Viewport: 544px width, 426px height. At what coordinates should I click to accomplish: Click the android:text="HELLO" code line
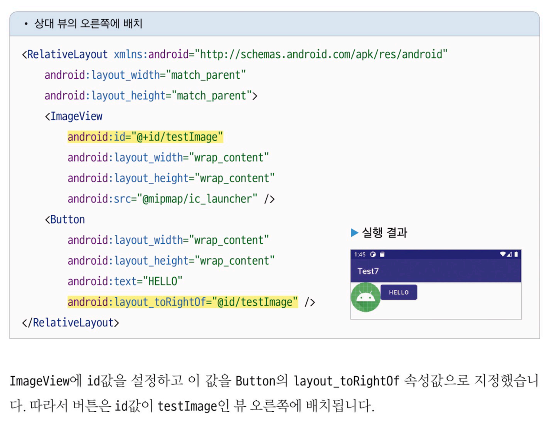[125, 281]
